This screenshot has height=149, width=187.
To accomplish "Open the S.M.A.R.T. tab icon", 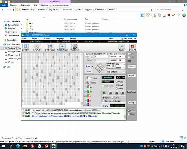I will (37, 47).
